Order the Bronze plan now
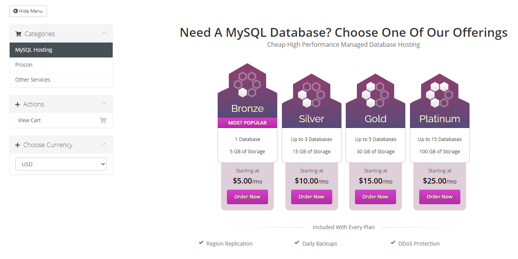This screenshot has height=259, width=518. pos(247,197)
